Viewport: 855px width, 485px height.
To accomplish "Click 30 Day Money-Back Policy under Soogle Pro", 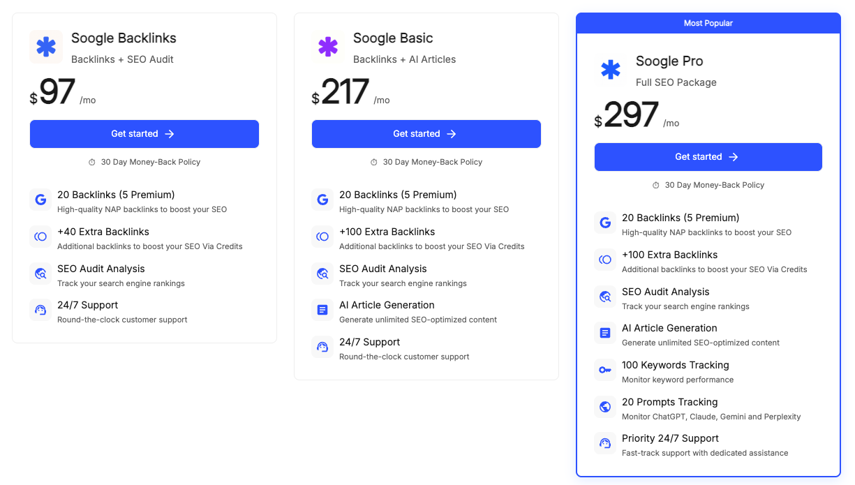I will (x=708, y=185).
